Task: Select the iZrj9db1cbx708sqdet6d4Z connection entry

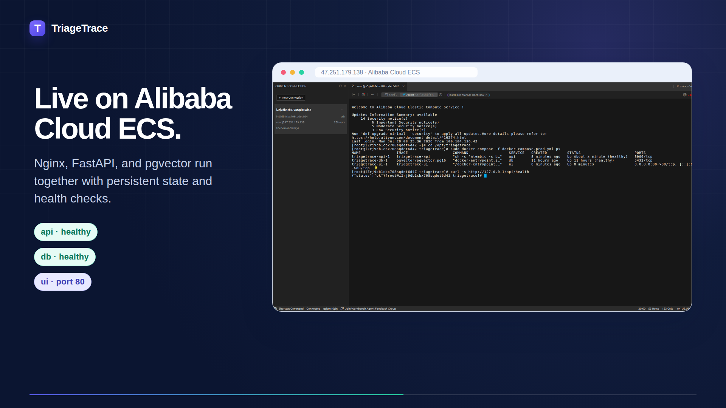Action: tap(310, 119)
